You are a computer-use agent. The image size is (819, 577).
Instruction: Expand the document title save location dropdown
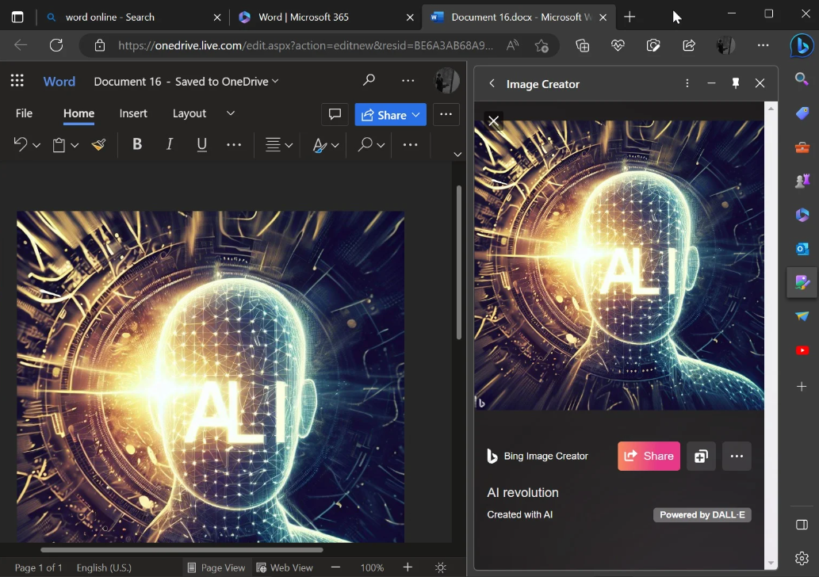click(275, 81)
